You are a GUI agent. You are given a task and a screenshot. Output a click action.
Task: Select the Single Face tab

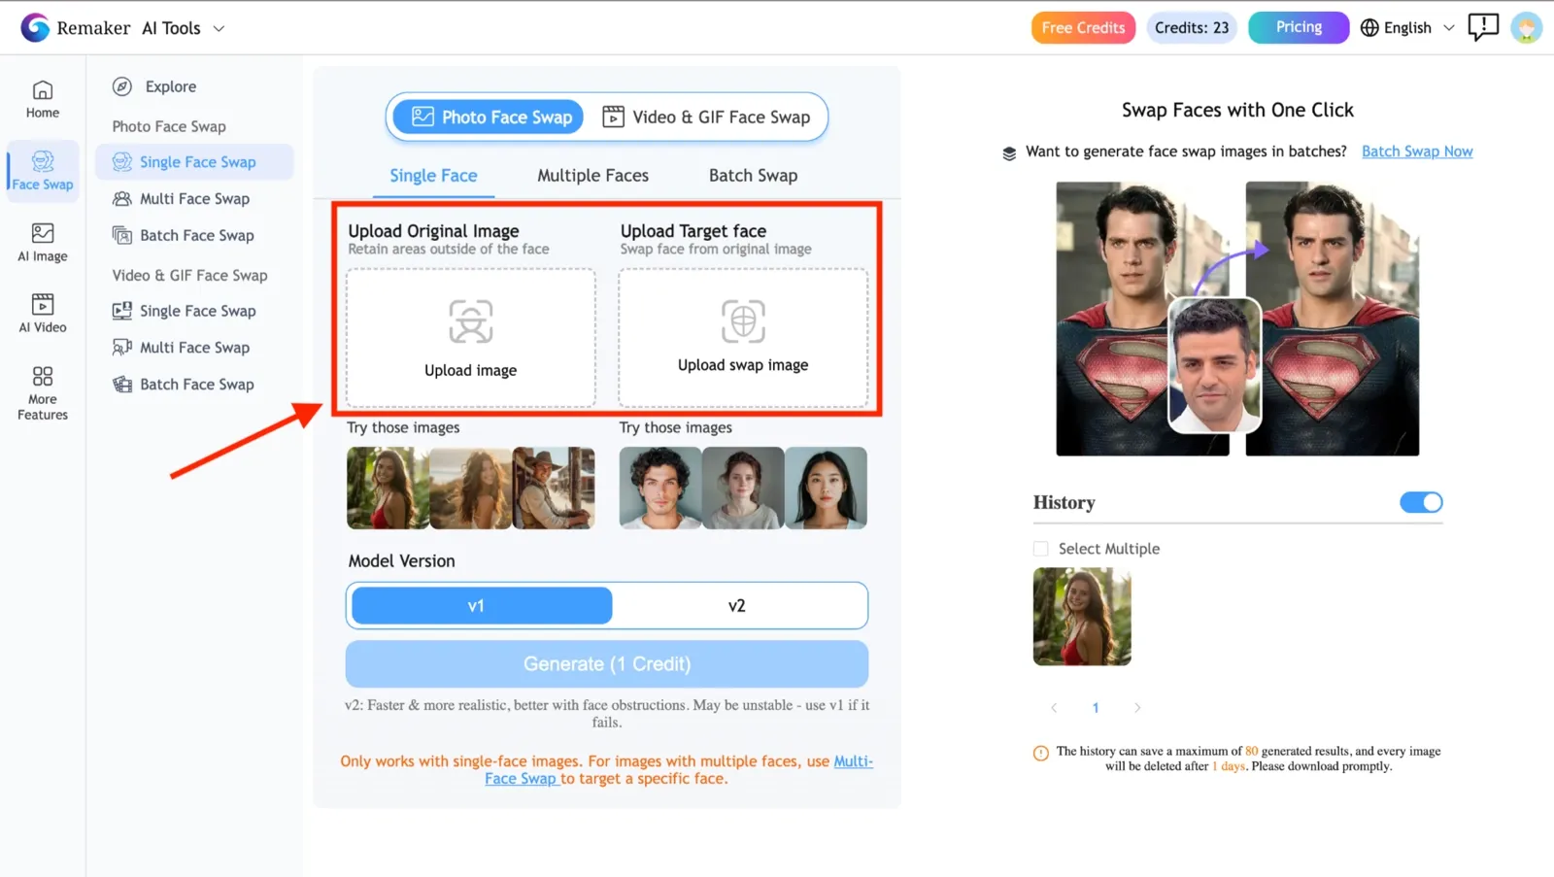pyautogui.click(x=433, y=176)
